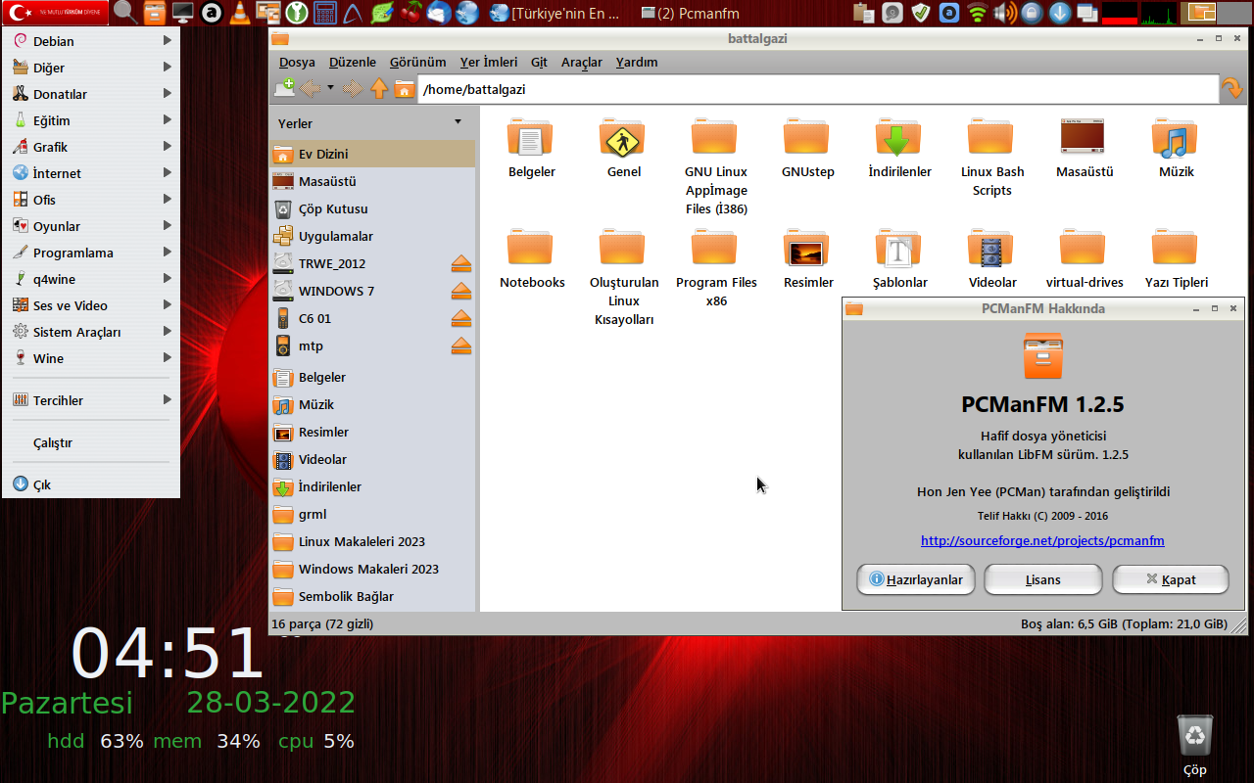The width and height of the screenshot is (1254, 783).
Task: Eject the mtp device
Action: click(461, 345)
